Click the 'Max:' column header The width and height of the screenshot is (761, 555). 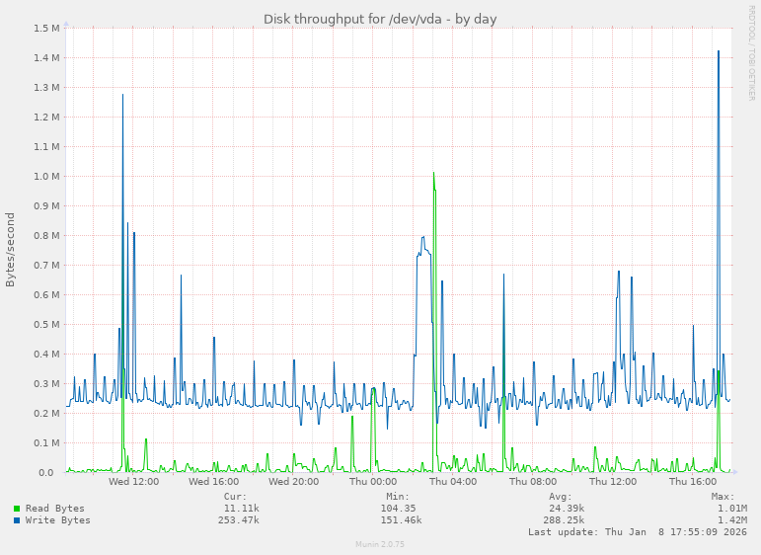point(723,497)
